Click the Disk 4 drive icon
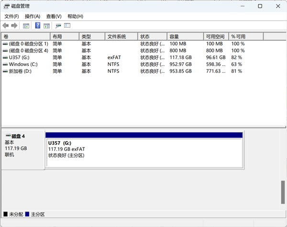The image size is (287, 227). pos(8,136)
